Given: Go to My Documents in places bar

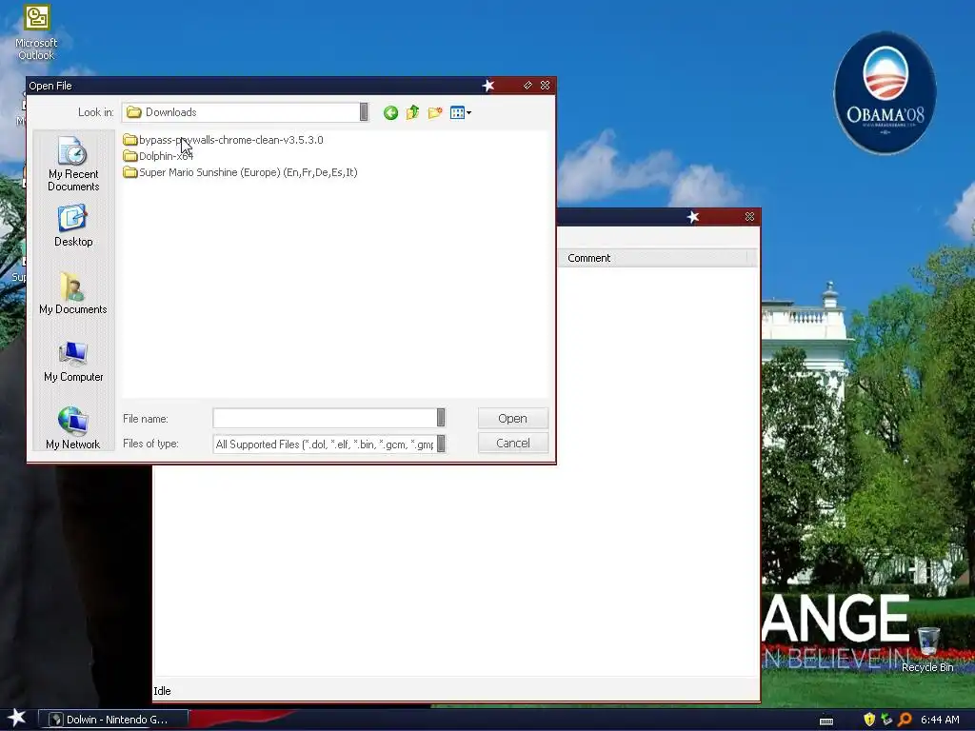Looking at the screenshot, I should [73, 293].
